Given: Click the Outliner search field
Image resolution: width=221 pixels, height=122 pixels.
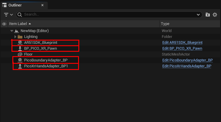Looking at the screenshot, I should (x=109, y=15).
